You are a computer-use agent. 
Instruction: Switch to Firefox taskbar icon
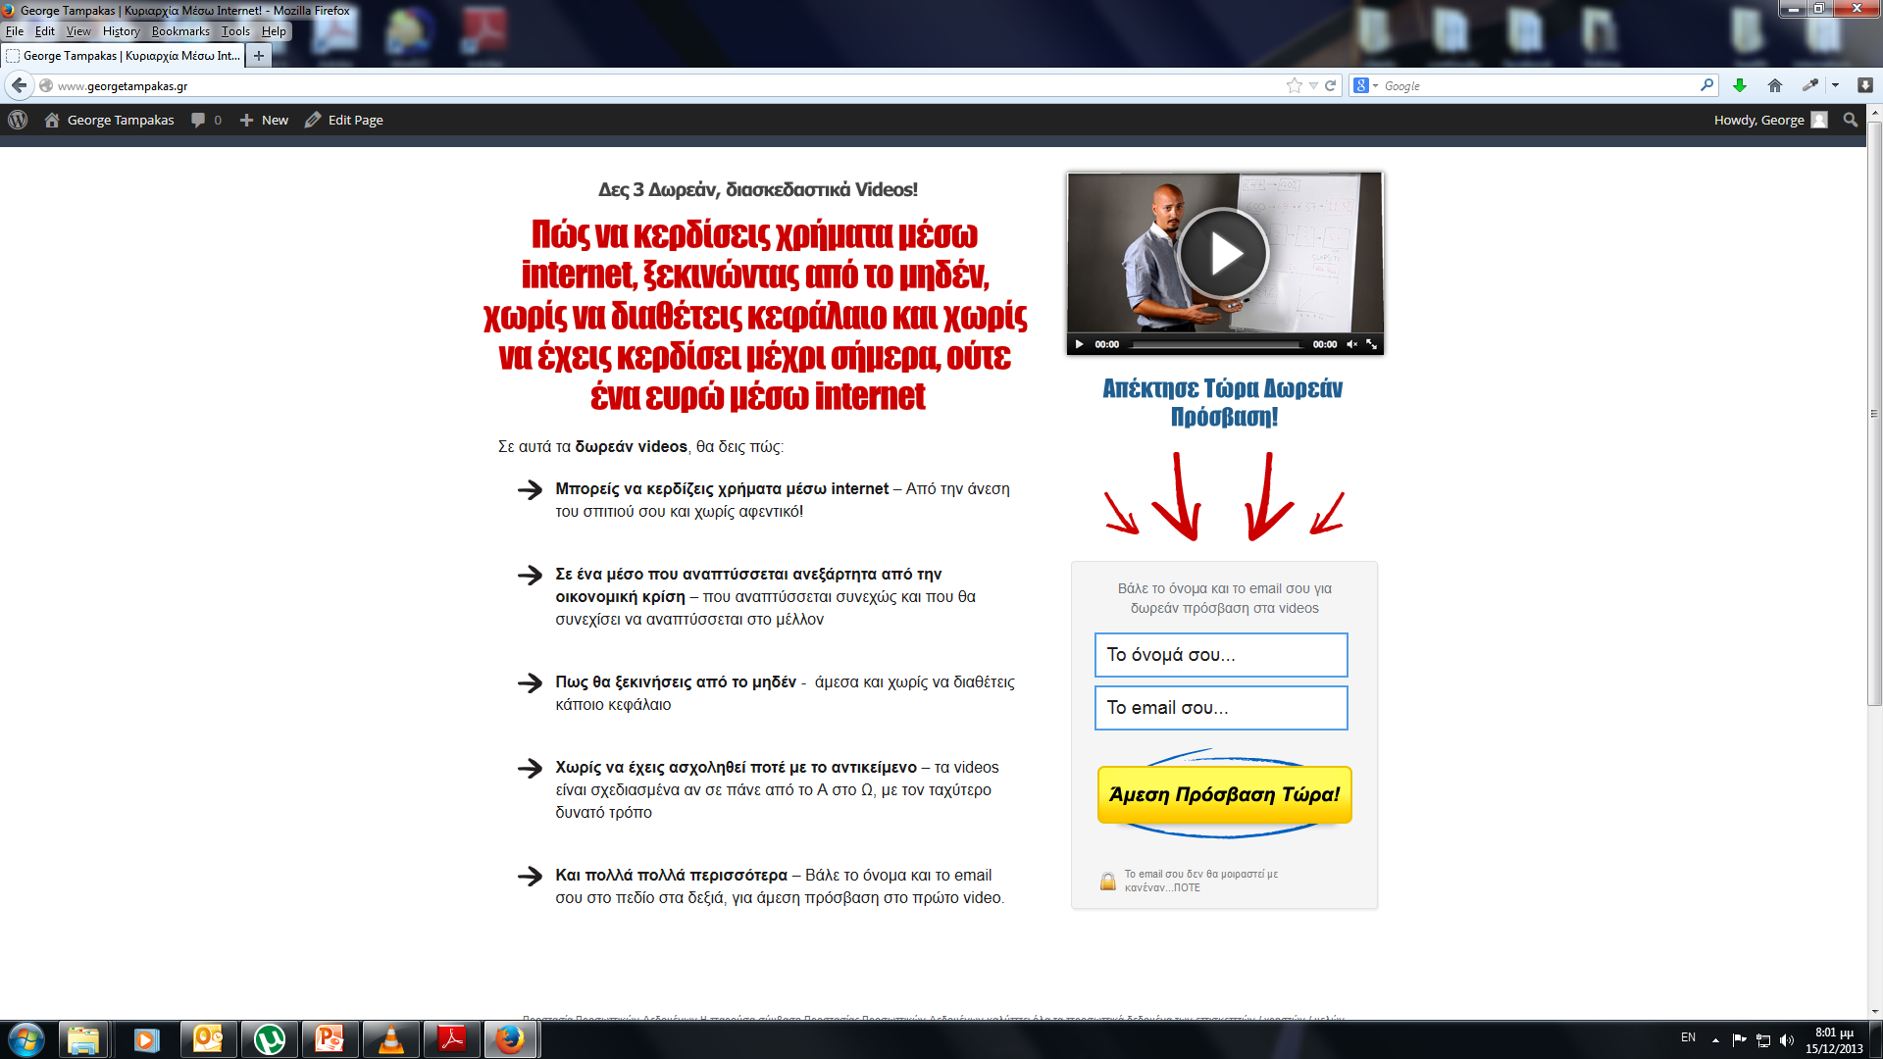pos(511,1039)
